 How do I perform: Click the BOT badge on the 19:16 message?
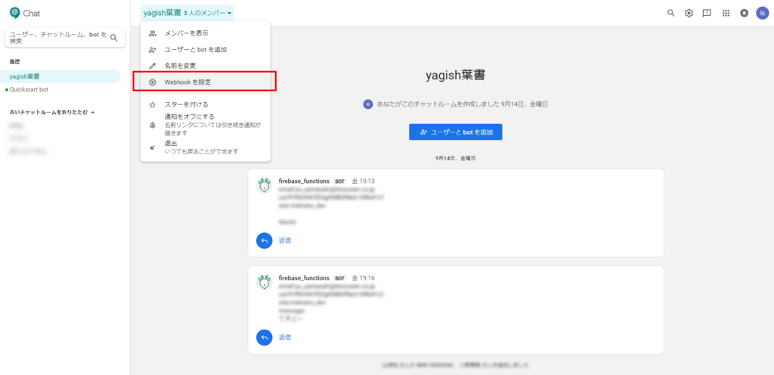[x=340, y=277]
